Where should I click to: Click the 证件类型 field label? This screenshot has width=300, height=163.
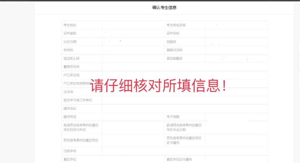(70, 33)
